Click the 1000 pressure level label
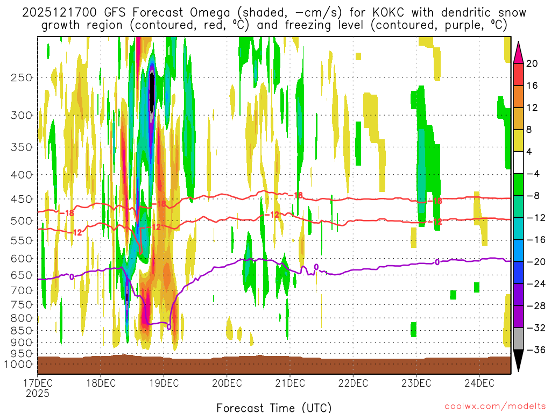The image size is (551, 413). (x=18, y=364)
